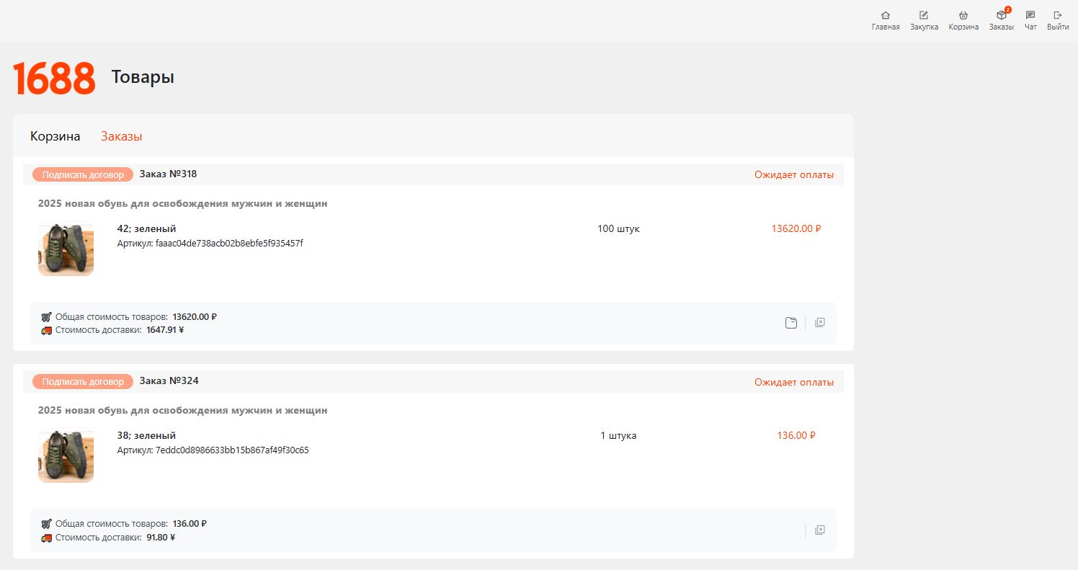Select the Заказы tab
The width and height of the screenshot is (1078, 570).
pyautogui.click(x=121, y=136)
